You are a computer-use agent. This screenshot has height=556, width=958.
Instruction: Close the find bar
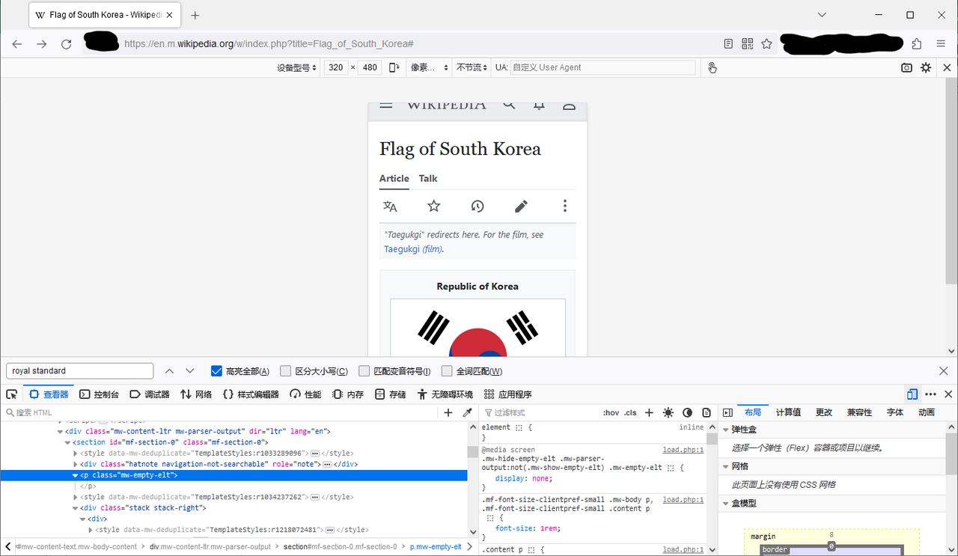coord(944,370)
